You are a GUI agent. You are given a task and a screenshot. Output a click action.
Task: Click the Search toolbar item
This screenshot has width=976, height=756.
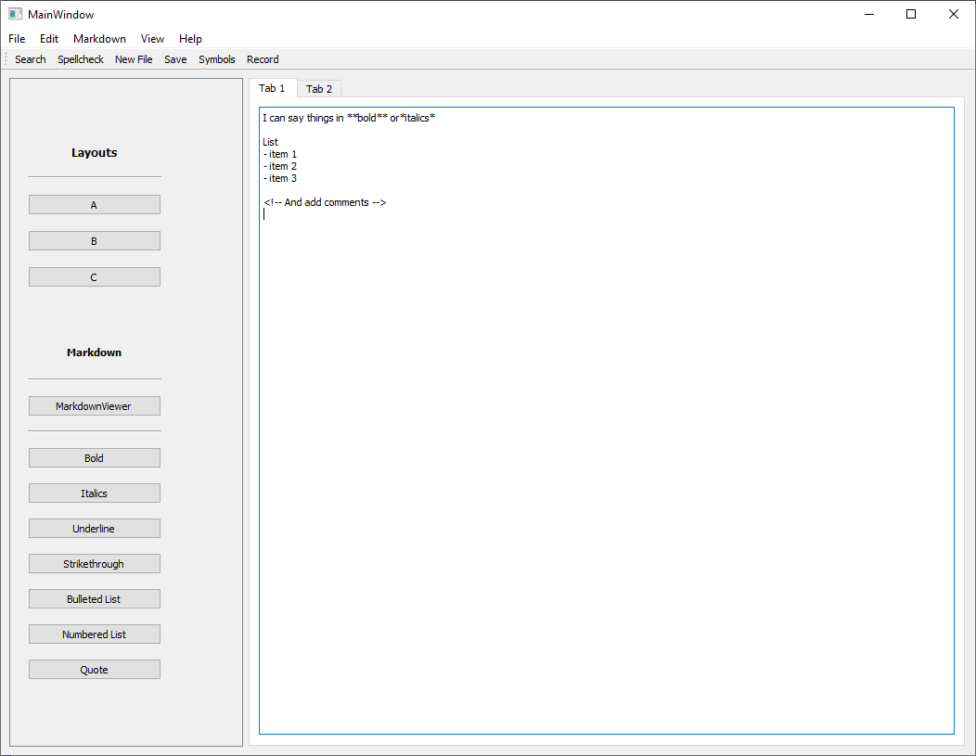pos(31,59)
